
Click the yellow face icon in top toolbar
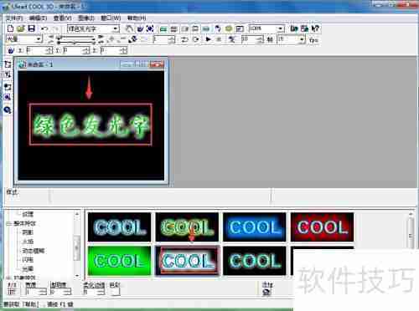point(229,28)
